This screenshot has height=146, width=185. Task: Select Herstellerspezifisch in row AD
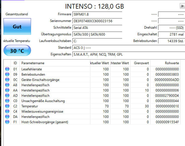35,95
